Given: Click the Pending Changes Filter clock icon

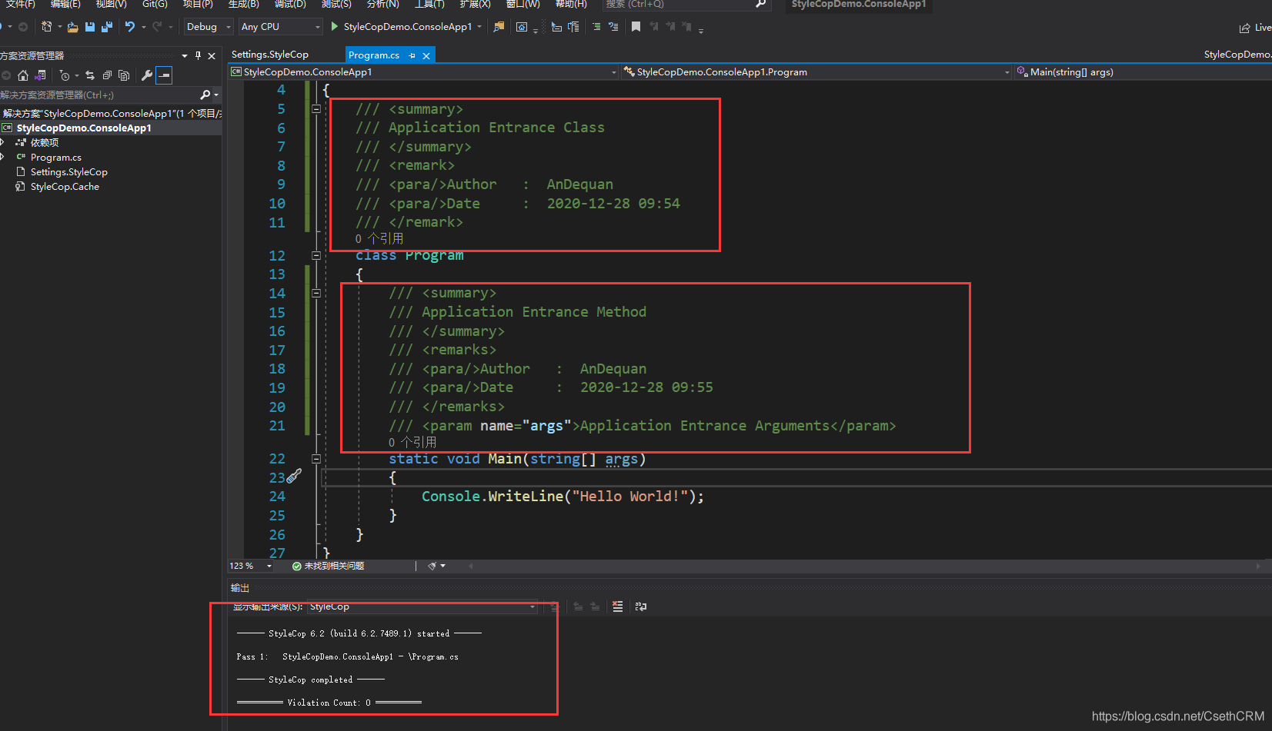Looking at the screenshot, I should tap(65, 75).
